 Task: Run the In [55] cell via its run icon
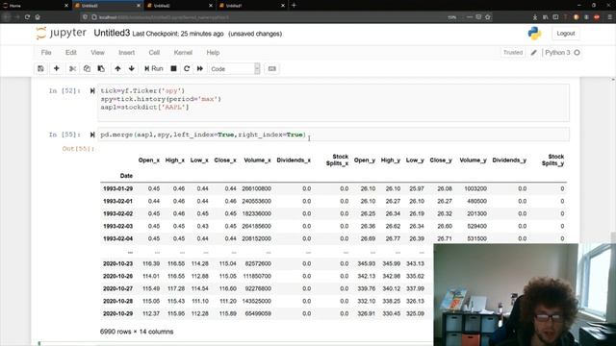click(x=92, y=135)
